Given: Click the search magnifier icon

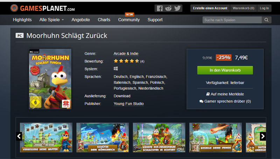Looking at the screenshot, I should [266, 20].
